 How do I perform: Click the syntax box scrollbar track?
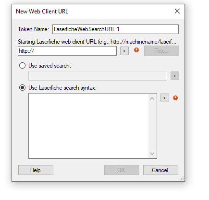tap(152, 126)
